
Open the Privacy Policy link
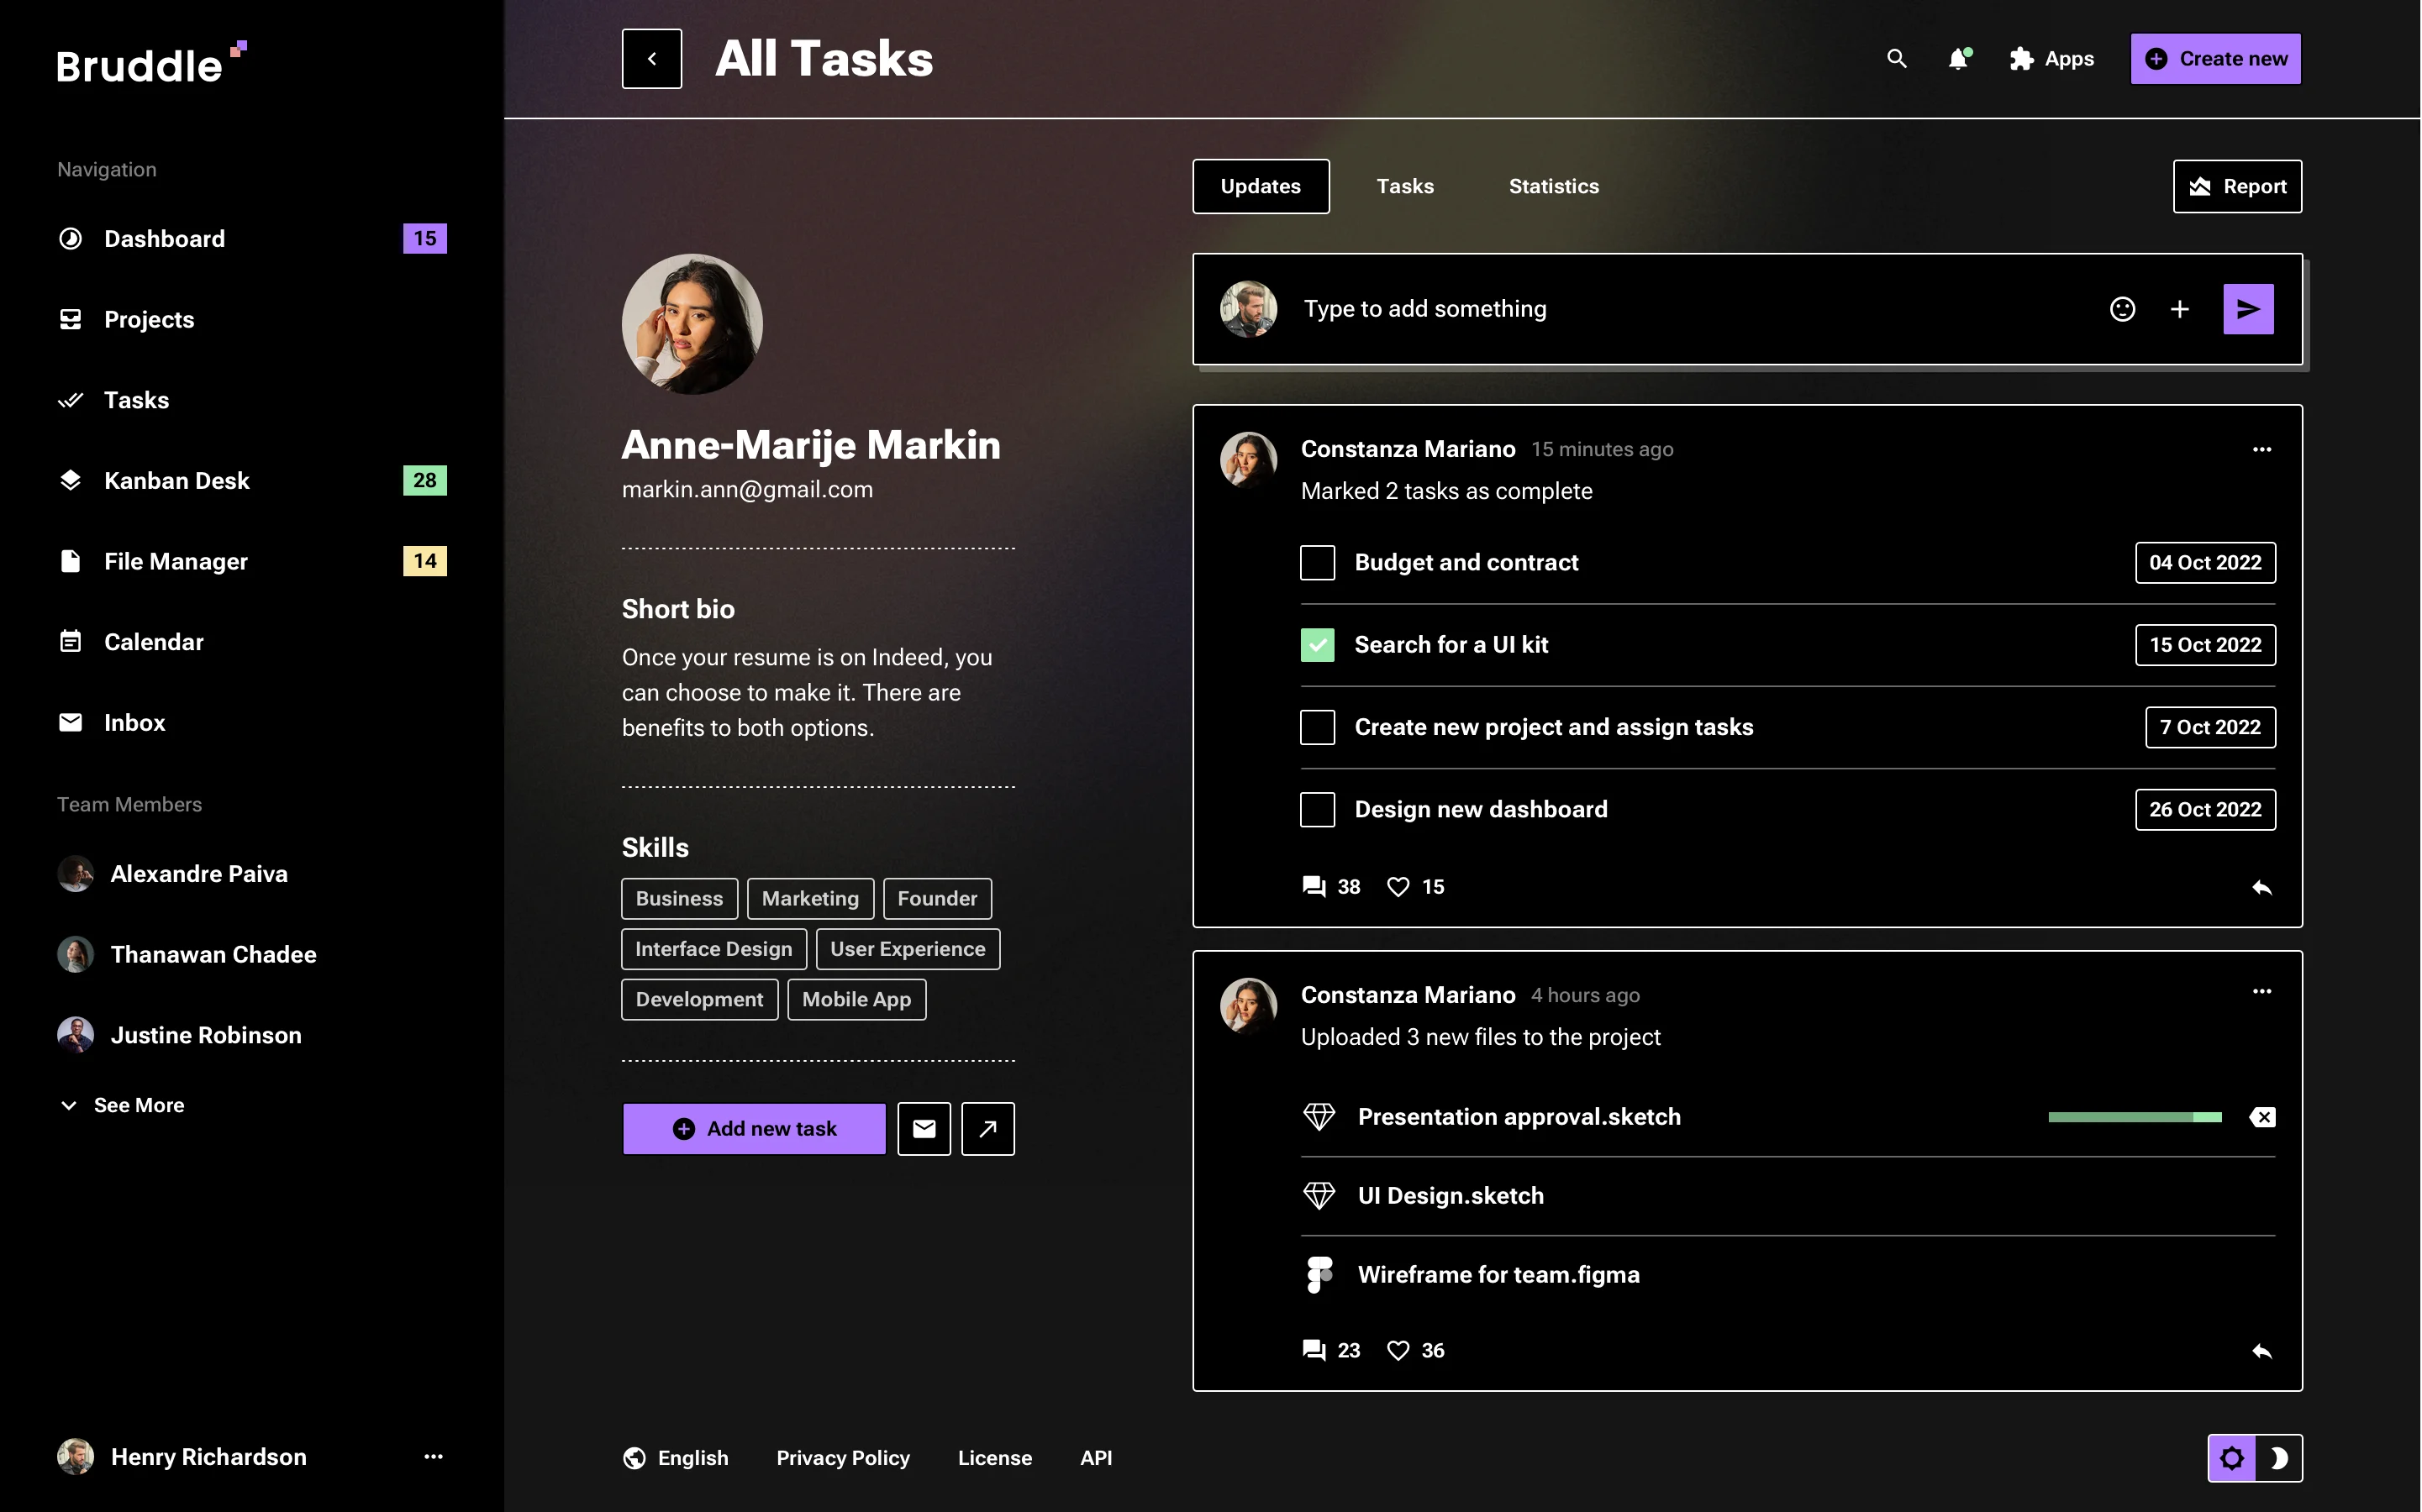pyautogui.click(x=842, y=1457)
